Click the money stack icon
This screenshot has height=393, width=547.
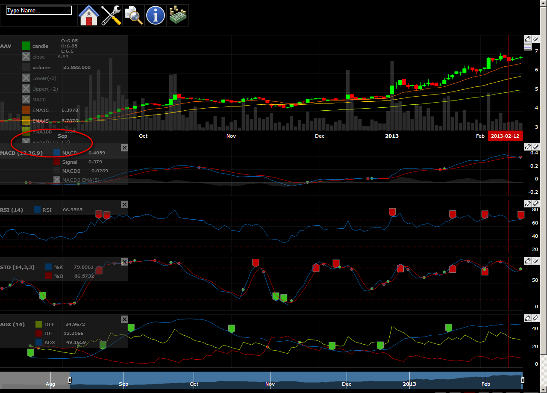point(178,15)
